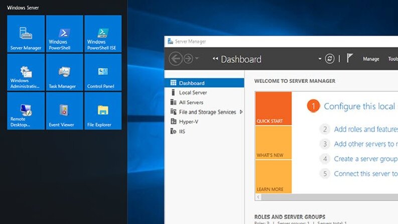Screen dimensions: 398x224
Task: Open the Task Manager tile
Action: (x=64, y=72)
